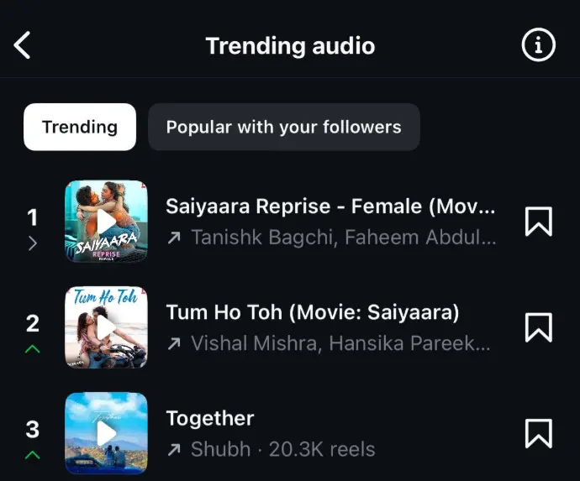Toggle bookmark for Together track

(x=539, y=433)
